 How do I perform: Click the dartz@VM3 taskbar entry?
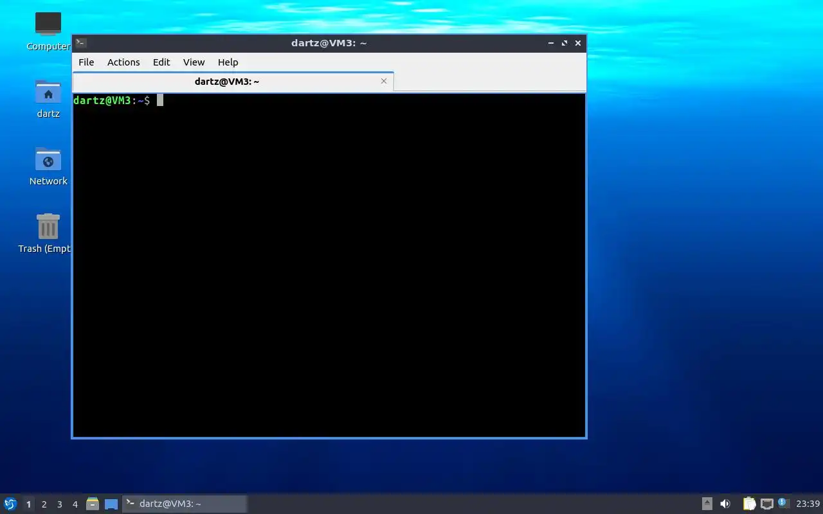pos(185,504)
